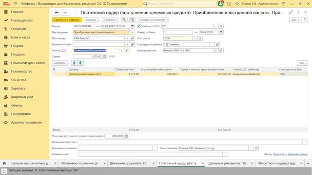Select the Договор конвертации в KZT cell
The width and height of the screenshot is (312, 175).
[x=91, y=74]
